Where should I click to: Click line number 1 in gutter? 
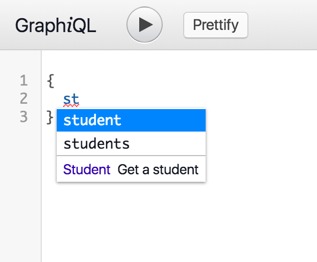[x=24, y=80]
